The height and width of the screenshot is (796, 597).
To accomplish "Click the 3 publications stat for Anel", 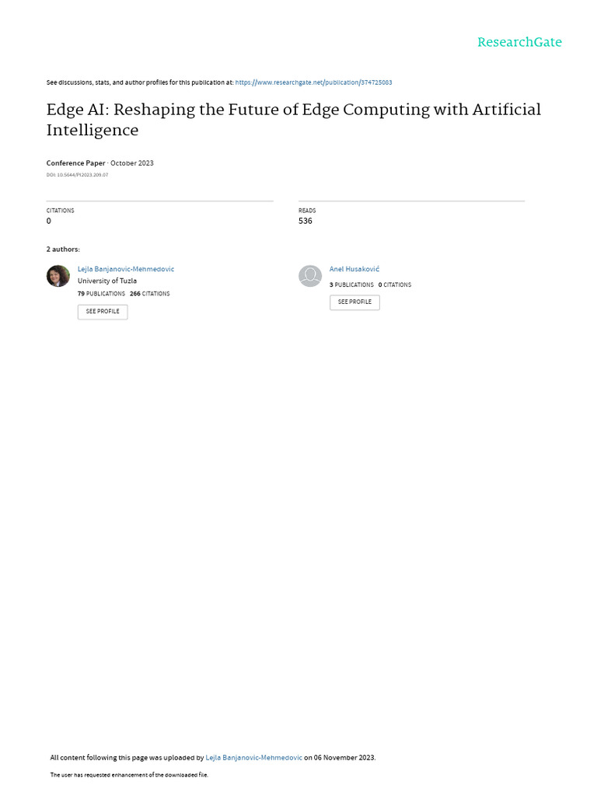I will tap(351, 285).
